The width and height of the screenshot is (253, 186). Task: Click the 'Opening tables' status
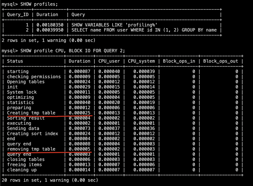click(x=26, y=82)
